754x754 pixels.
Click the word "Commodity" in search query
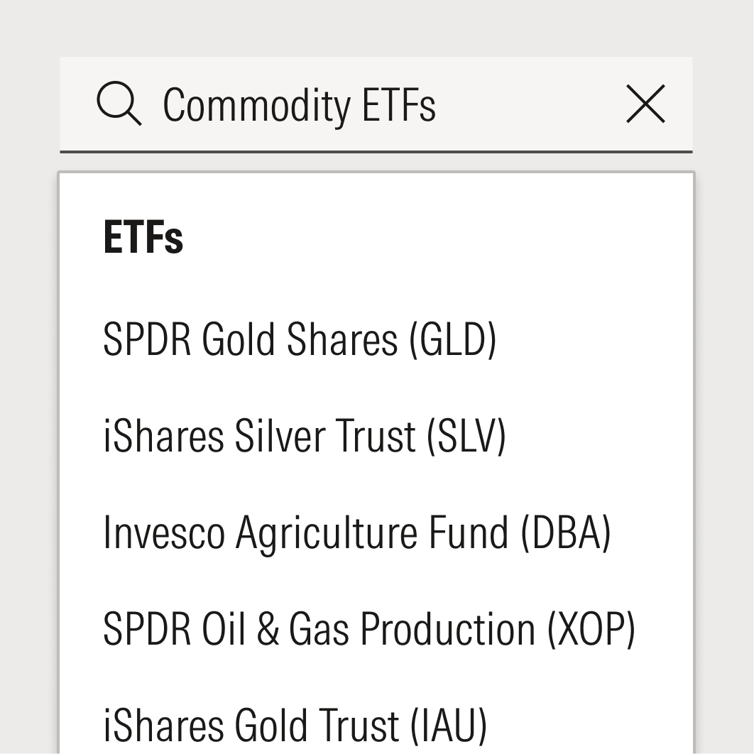pyautogui.click(x=256, y=104)
